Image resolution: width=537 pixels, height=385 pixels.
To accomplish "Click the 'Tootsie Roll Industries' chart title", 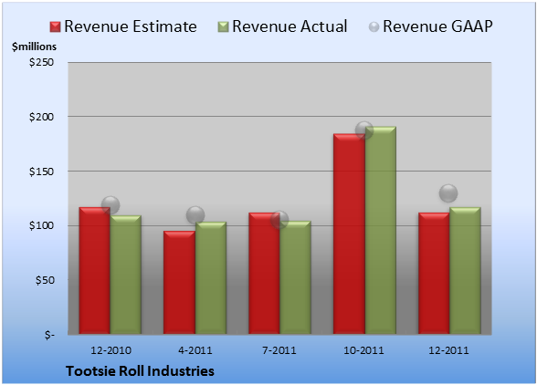I will (140, 371).
